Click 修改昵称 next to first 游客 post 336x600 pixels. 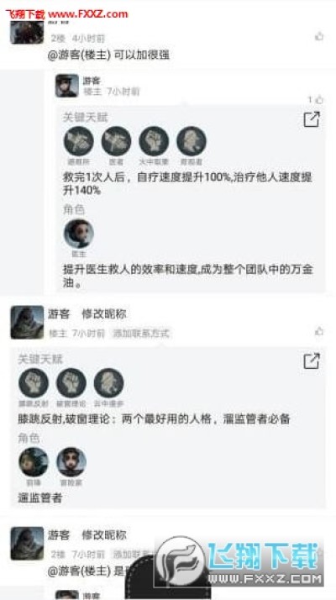[x=104, y=314]
